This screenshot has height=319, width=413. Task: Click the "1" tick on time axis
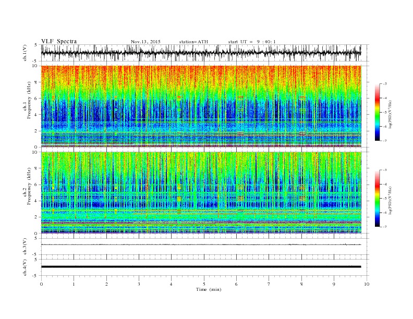coord(74,284)
